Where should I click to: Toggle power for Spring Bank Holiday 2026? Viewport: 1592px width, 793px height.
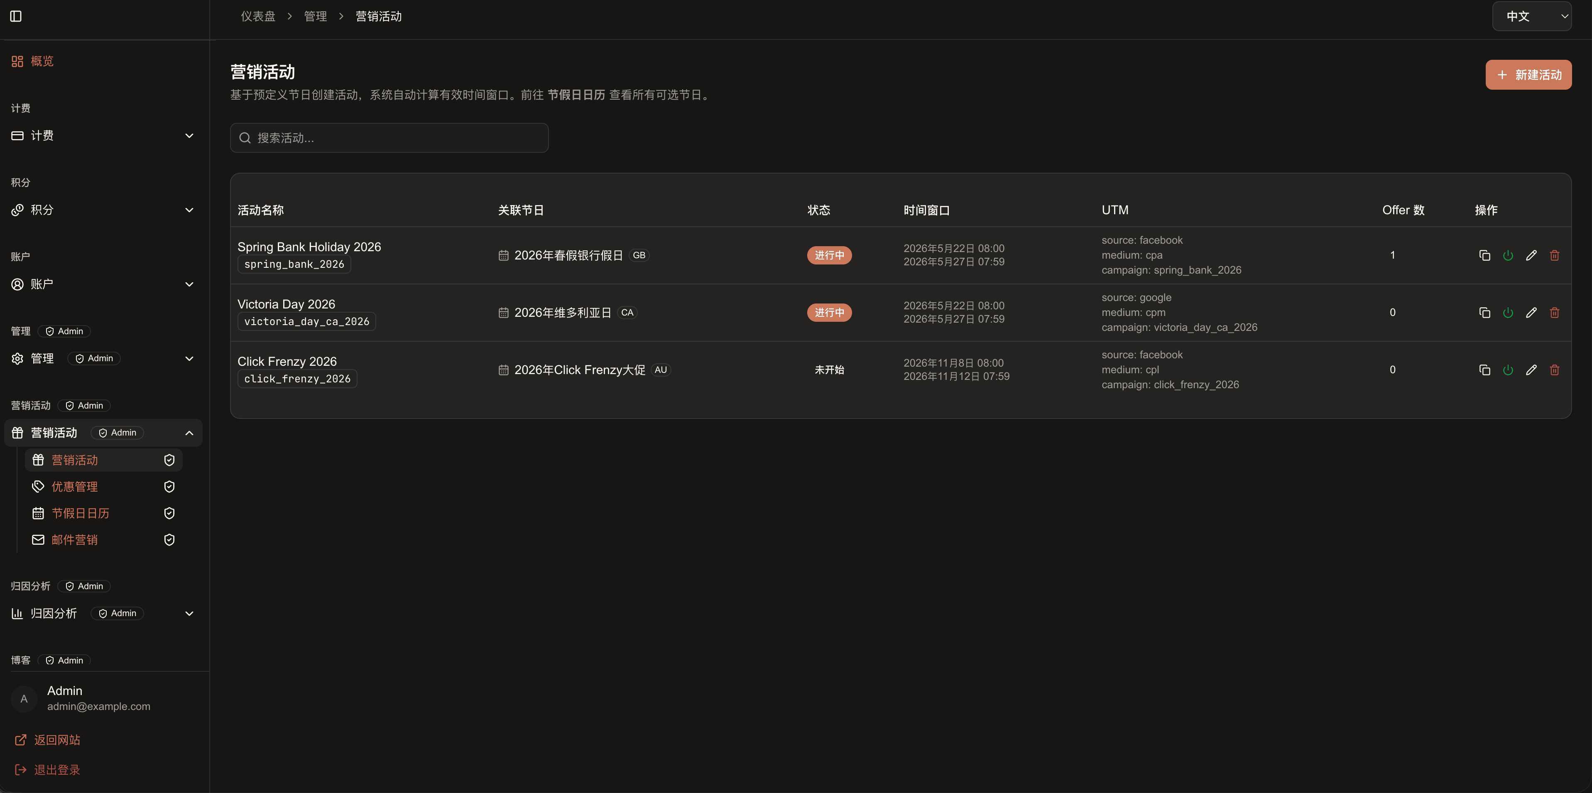1508,255
